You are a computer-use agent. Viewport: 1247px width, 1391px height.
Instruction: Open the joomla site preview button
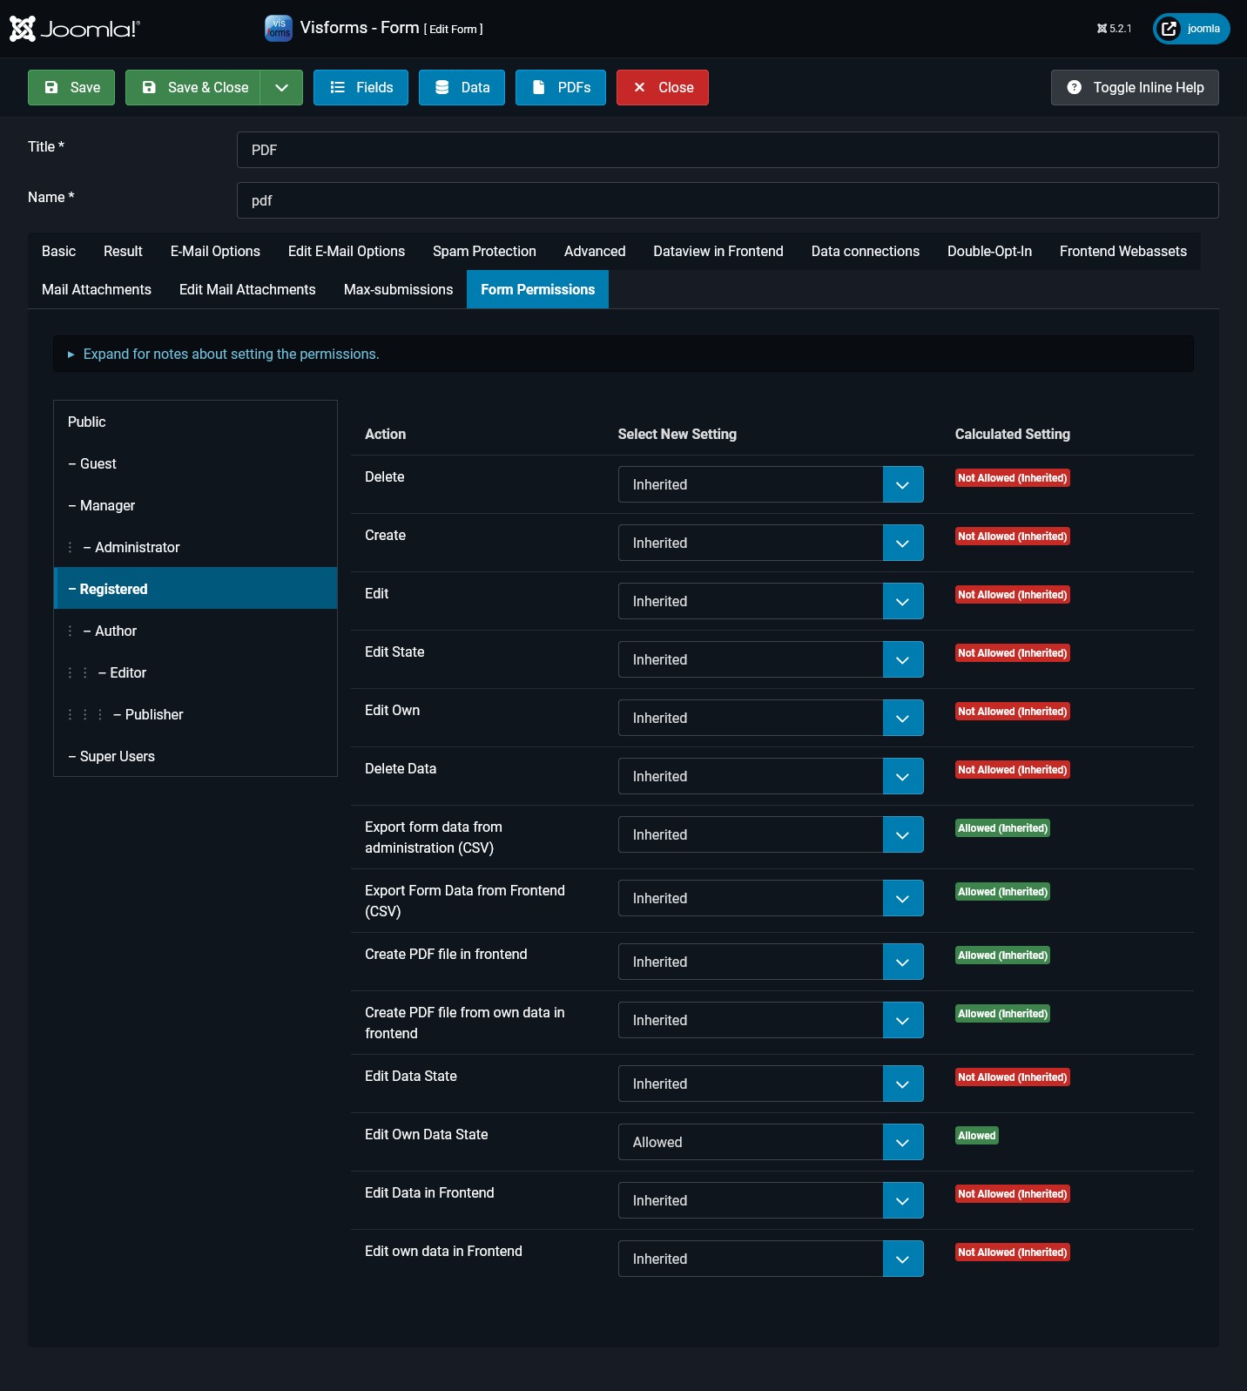pyautogui.click(x=1191, y=29)
